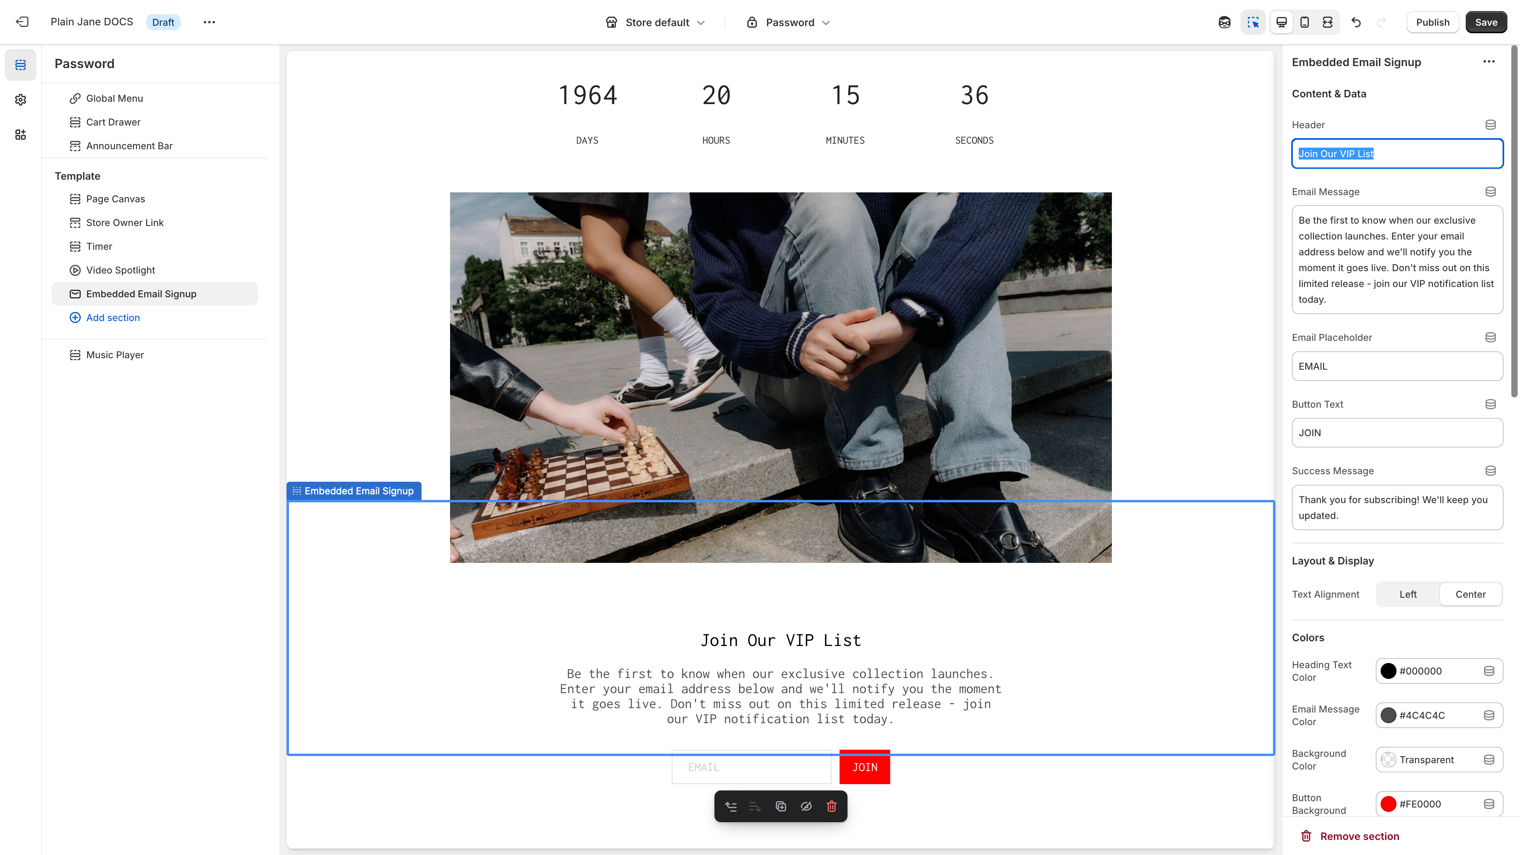Set text alignment to Center
Viewport: 1520px width, 855px height.
click(1470, 594)
